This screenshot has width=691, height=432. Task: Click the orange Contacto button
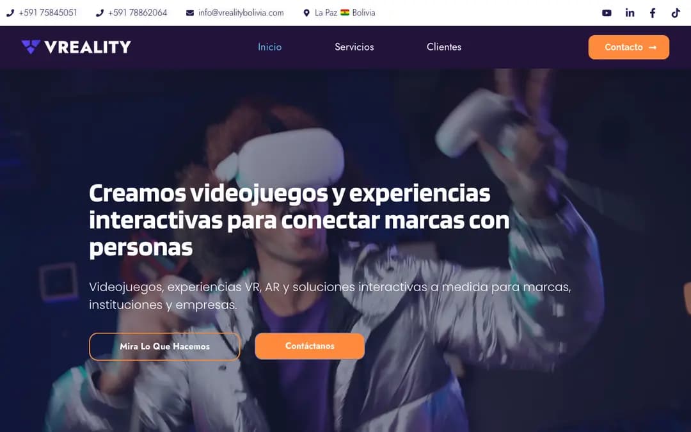[x=628, y=47]
